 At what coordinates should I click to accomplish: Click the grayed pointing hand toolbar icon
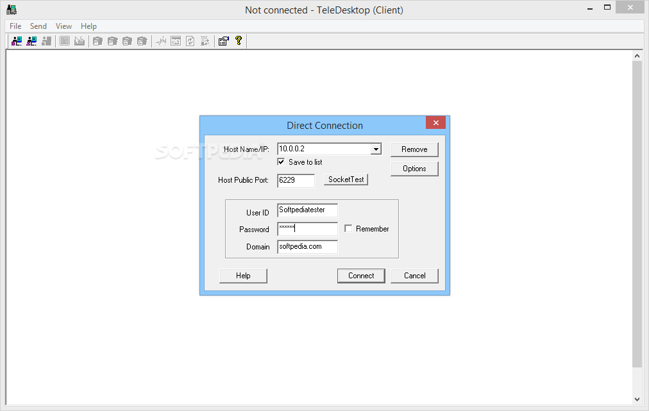click(x=161, y=41)
